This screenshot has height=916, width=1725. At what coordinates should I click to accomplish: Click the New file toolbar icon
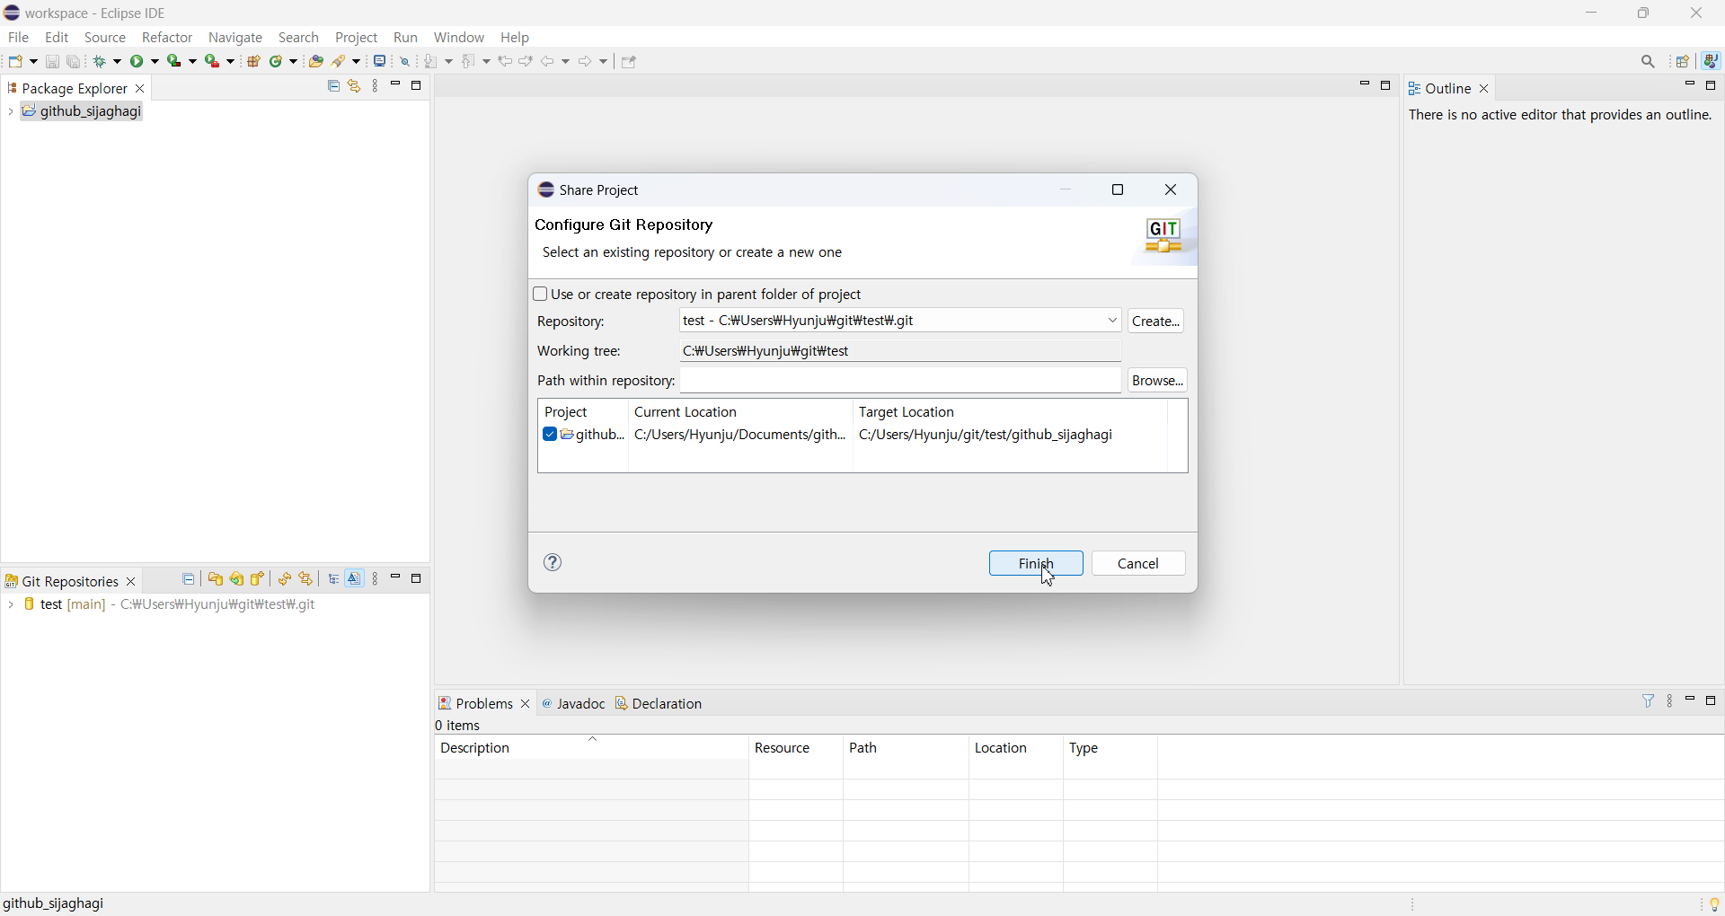pos(17,61)
